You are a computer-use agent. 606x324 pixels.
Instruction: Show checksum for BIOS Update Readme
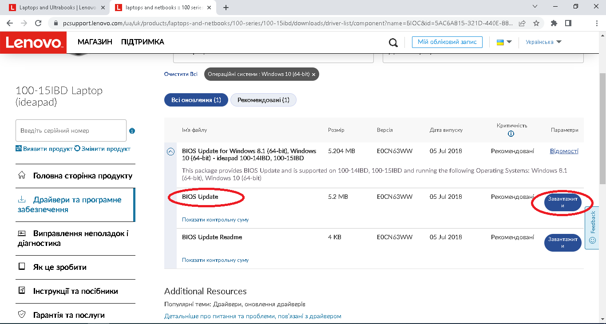[215, 260]
